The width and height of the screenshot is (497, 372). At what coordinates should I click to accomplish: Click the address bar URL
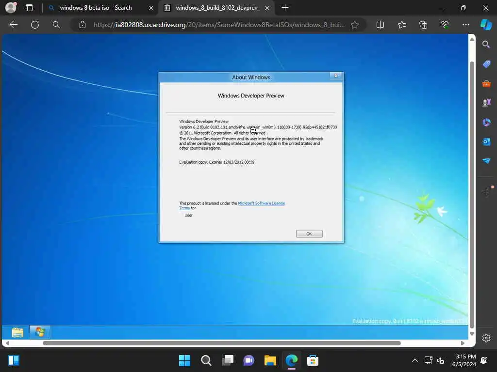point(219,25)
